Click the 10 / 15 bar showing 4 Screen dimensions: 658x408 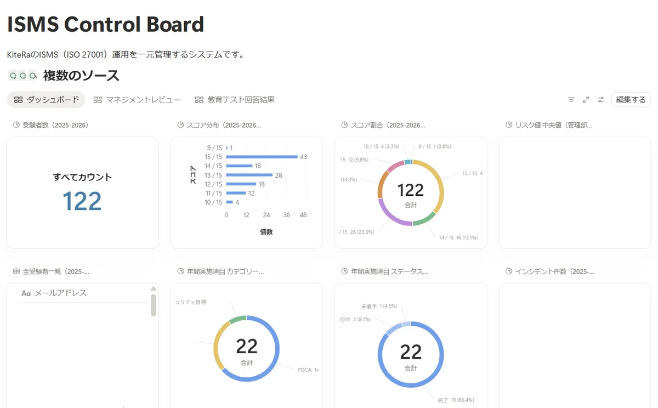pos(229,202)
